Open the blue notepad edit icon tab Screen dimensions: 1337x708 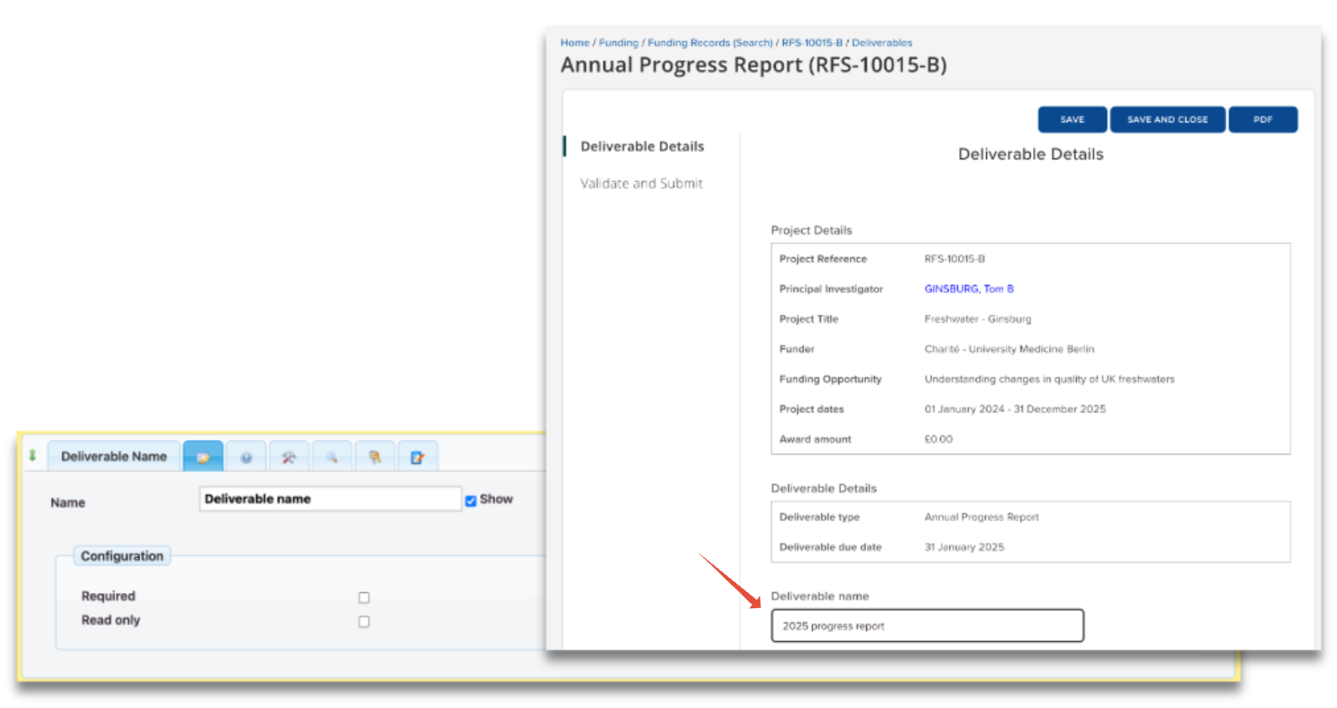417,457
